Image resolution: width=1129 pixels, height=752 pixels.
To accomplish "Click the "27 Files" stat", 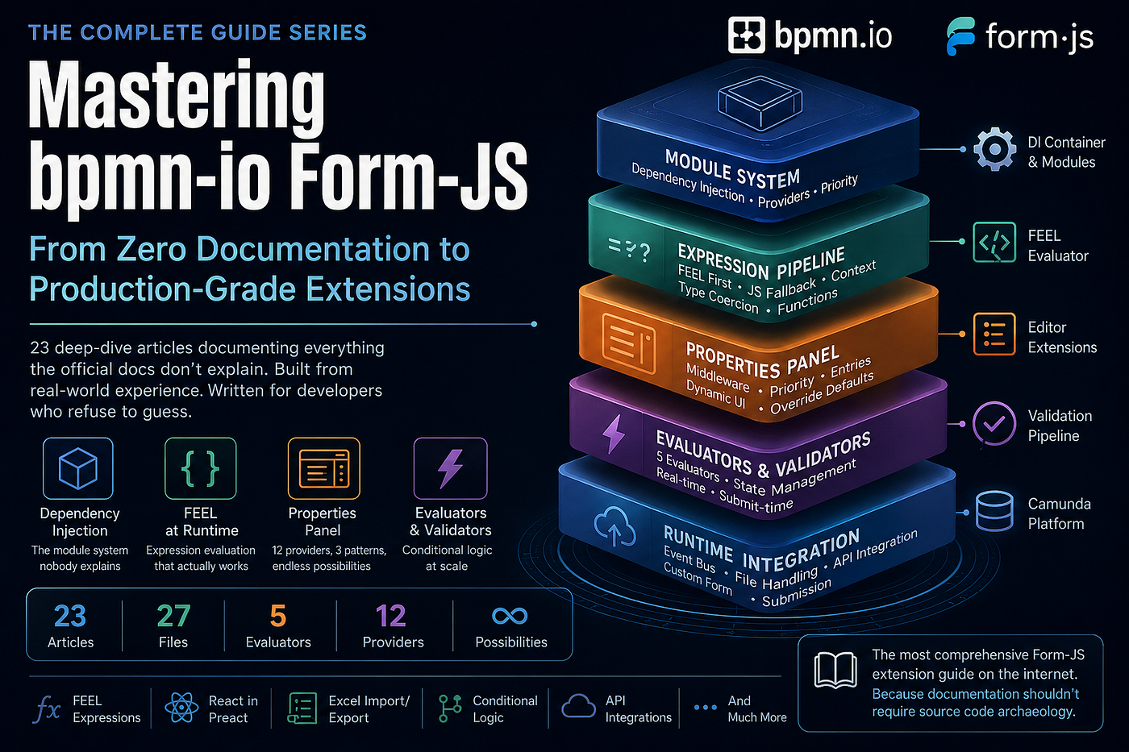I will [x=173, y=626].
